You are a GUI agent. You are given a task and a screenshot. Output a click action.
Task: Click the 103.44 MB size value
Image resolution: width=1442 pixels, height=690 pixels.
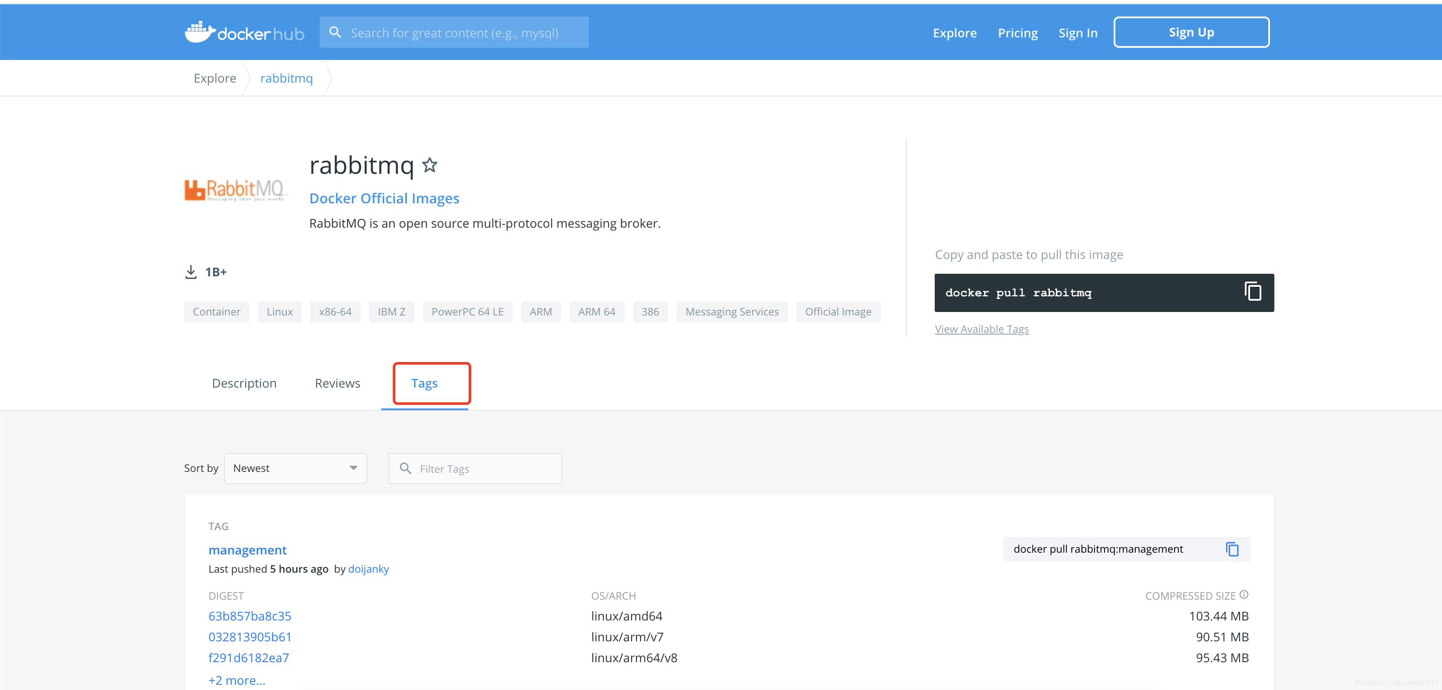(x=1219, y=616)
